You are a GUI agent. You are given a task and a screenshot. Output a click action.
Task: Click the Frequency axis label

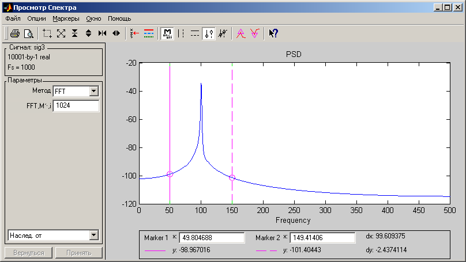[x=293, y=220]
